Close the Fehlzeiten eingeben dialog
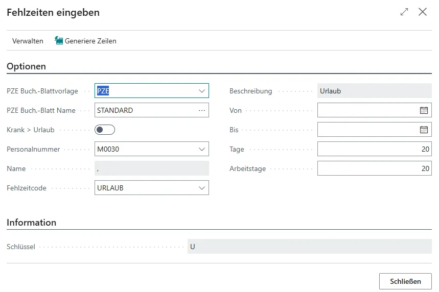Viewport: 439px width, 292px height. (x=423, y=12)
